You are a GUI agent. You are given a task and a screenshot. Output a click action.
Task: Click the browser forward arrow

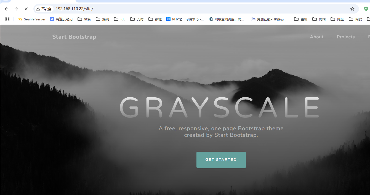tap(16, 9)
